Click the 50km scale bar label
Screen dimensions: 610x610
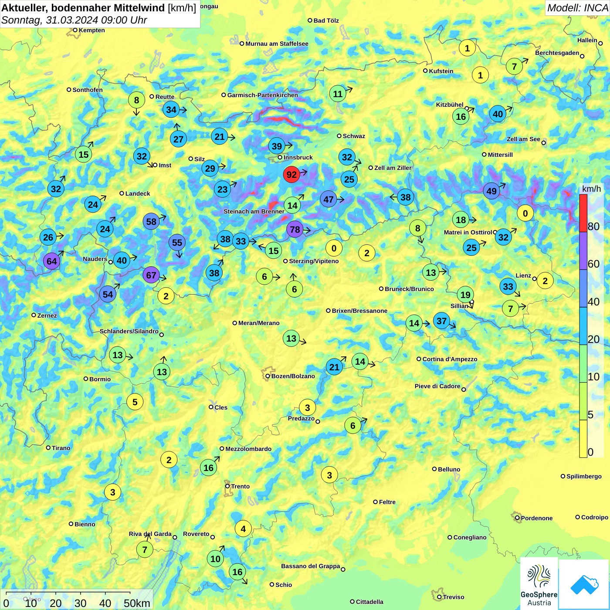(x=137, y=603)
